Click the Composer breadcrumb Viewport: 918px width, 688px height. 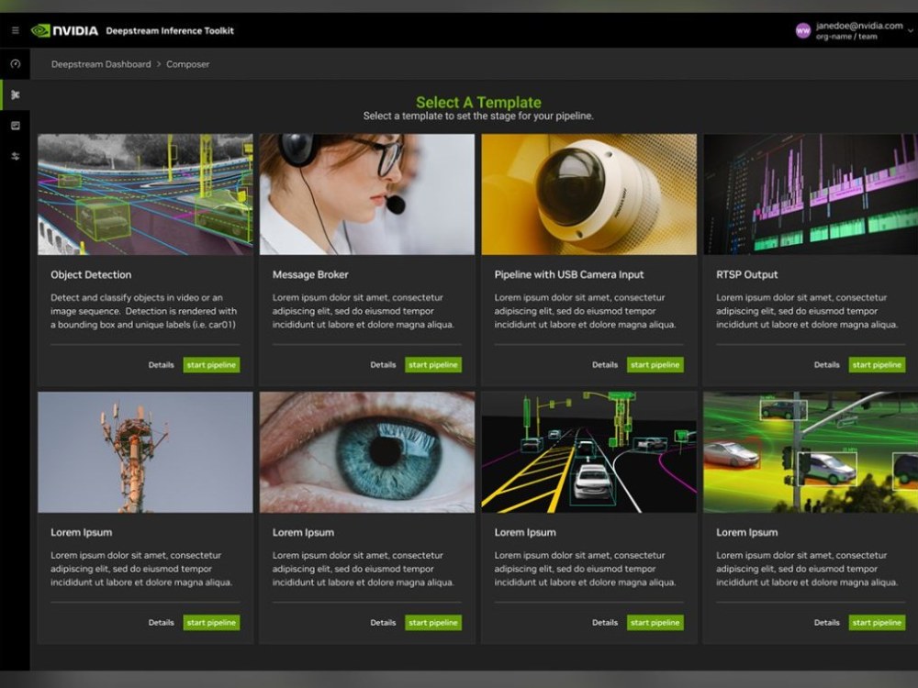(x=187, y=64)
